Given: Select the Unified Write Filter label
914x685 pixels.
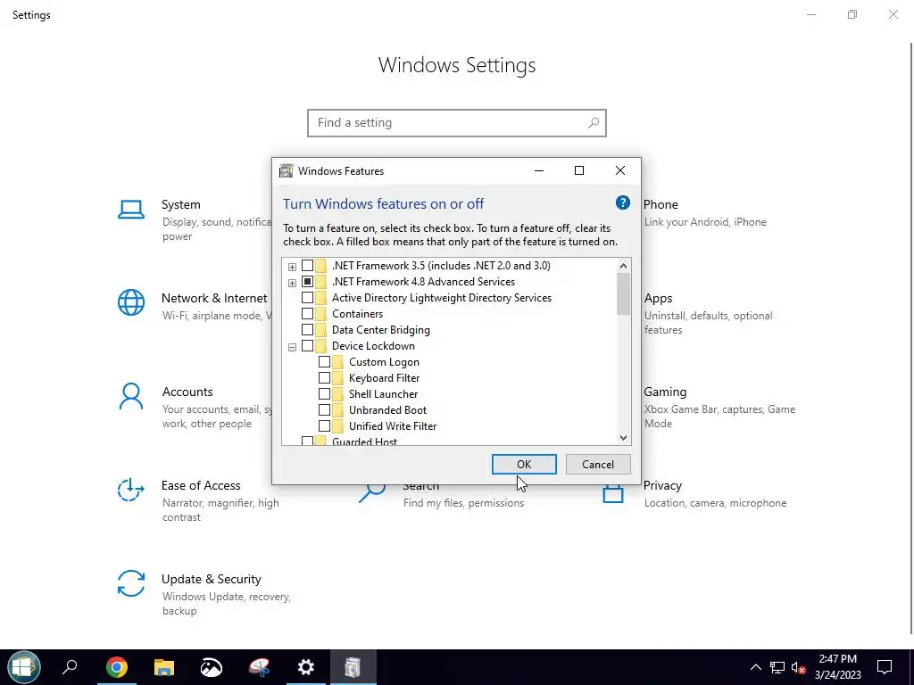Looking at the screenshot, I should pos(393,425).
